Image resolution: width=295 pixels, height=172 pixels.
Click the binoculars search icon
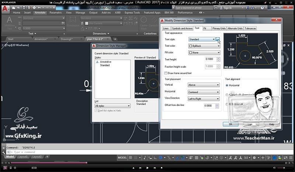[216, 8]
